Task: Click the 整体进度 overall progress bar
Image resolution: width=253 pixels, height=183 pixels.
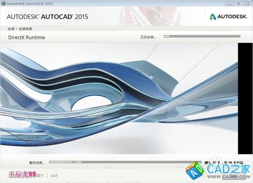Action: (125, 162)
